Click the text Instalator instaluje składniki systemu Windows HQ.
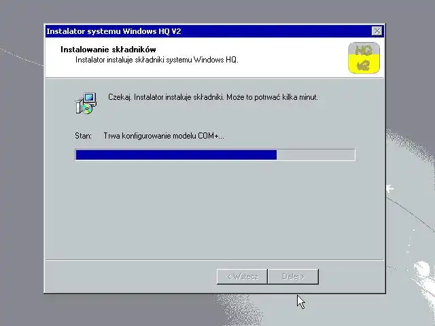Screen dimensions: 435x326 pyautogui.click(x=157, y=60)
